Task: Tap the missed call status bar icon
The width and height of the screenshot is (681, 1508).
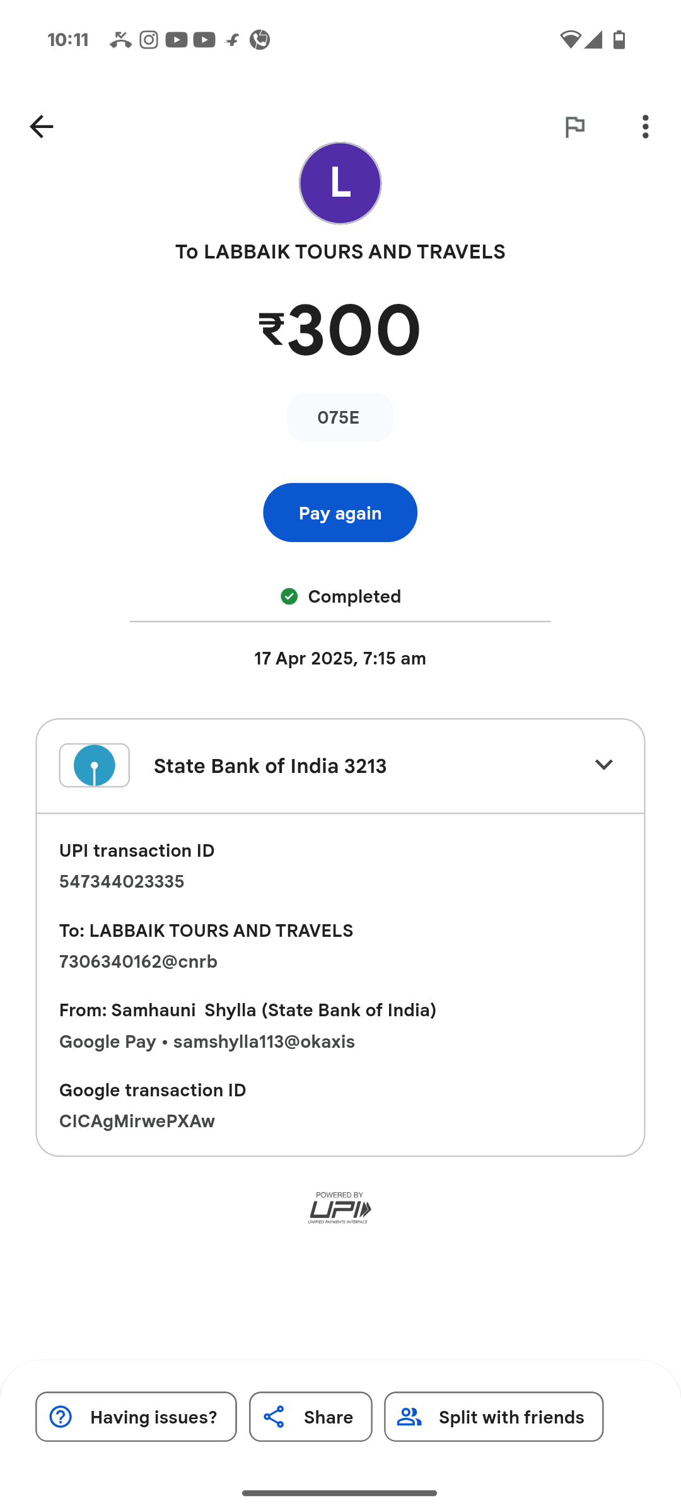Action: click(x=120, y=40)
